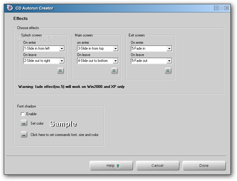This screenshot has height=181, width=237.
Task: Click 'Click here to set commands font, size and color' text
Action: [64, 135]
